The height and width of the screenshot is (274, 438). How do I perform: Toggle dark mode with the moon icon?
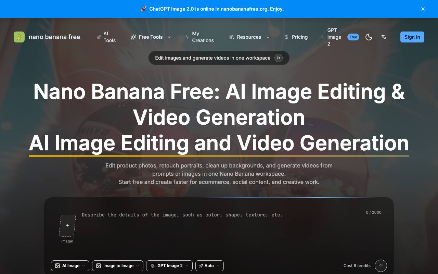(369, 37)
